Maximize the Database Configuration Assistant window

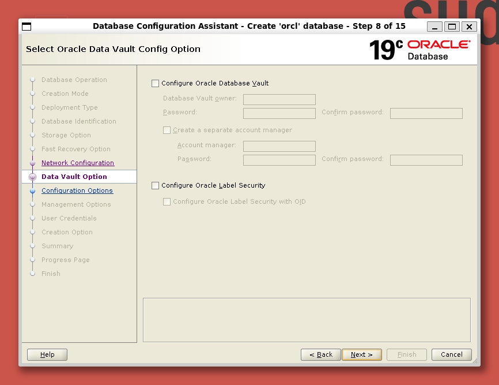click(x=452, y=27)
